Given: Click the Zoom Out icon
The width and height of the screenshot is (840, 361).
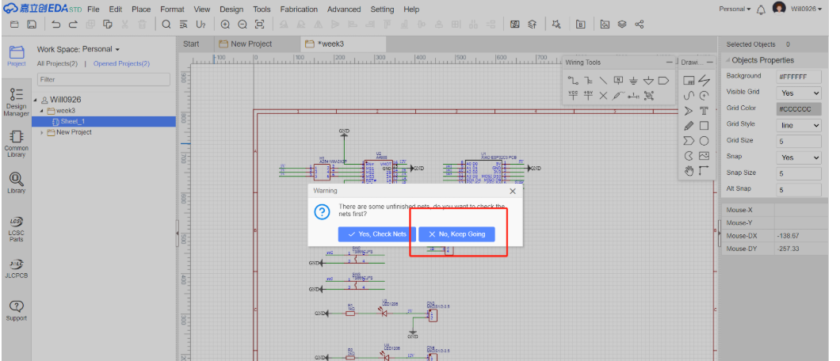Looking at the screenshot, I should point(242,25).
